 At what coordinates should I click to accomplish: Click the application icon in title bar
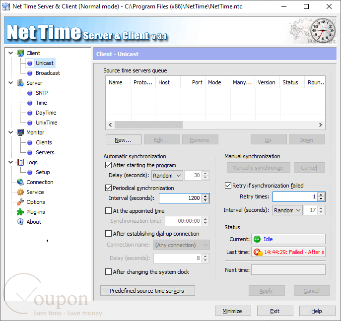point(6,6)
